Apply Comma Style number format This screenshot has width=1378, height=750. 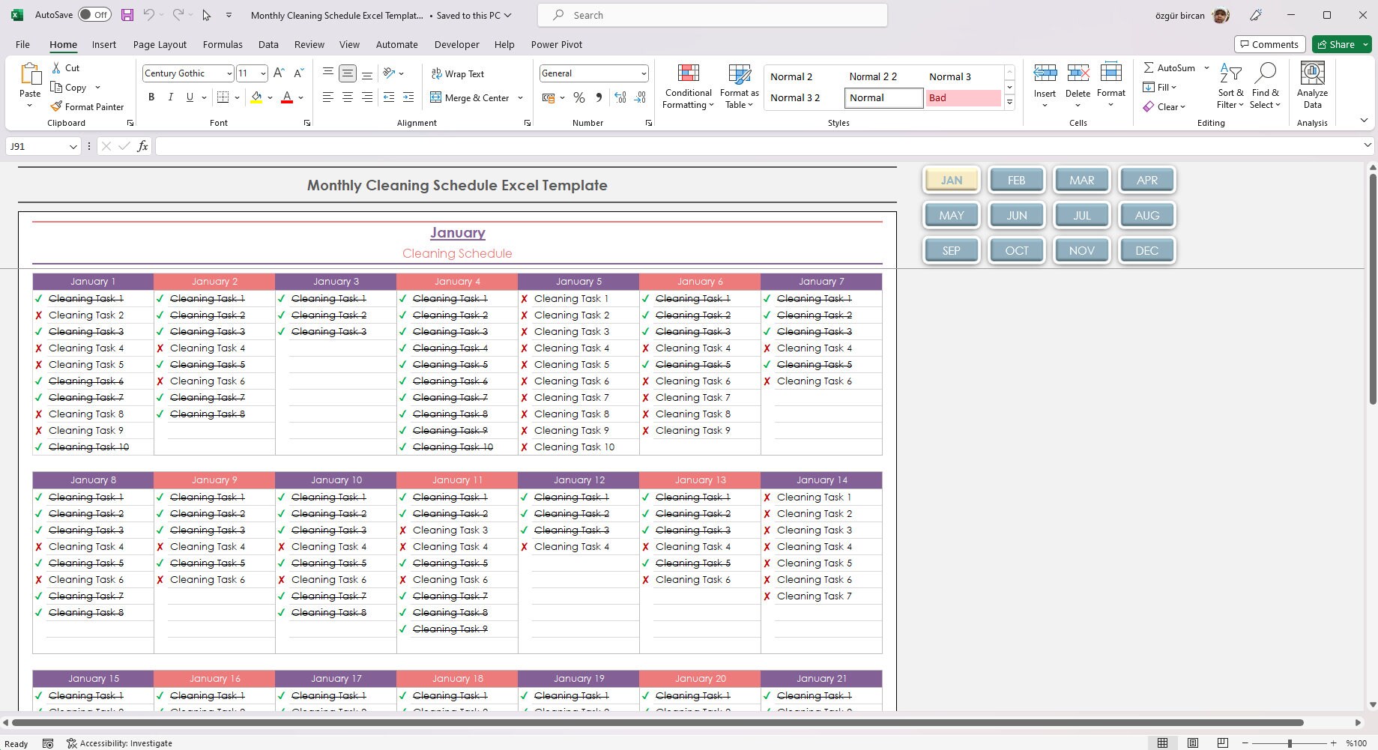[x=599, y=97]
